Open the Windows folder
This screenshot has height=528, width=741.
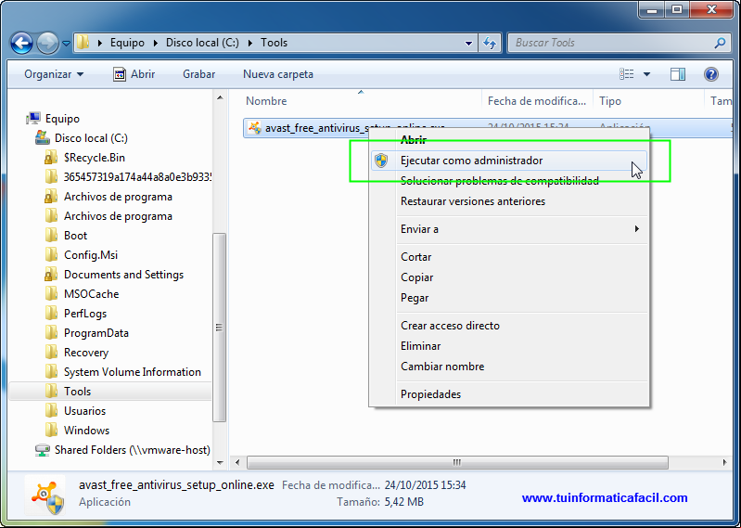(x=86, y=431)
